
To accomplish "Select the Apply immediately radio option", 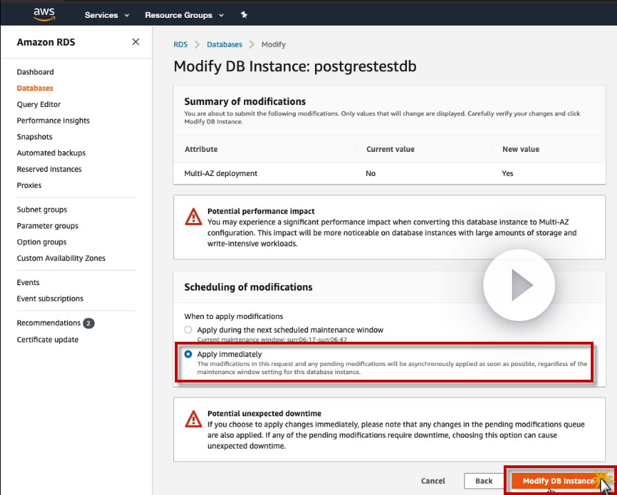I will coord(189,354).
